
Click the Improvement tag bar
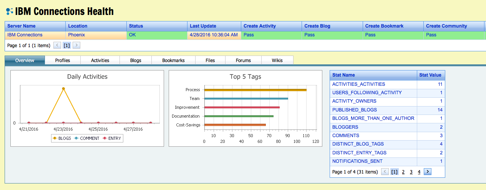[x=242, y=108]
